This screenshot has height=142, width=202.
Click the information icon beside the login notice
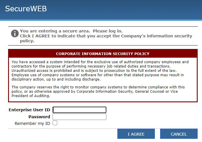tap(15, 33)
